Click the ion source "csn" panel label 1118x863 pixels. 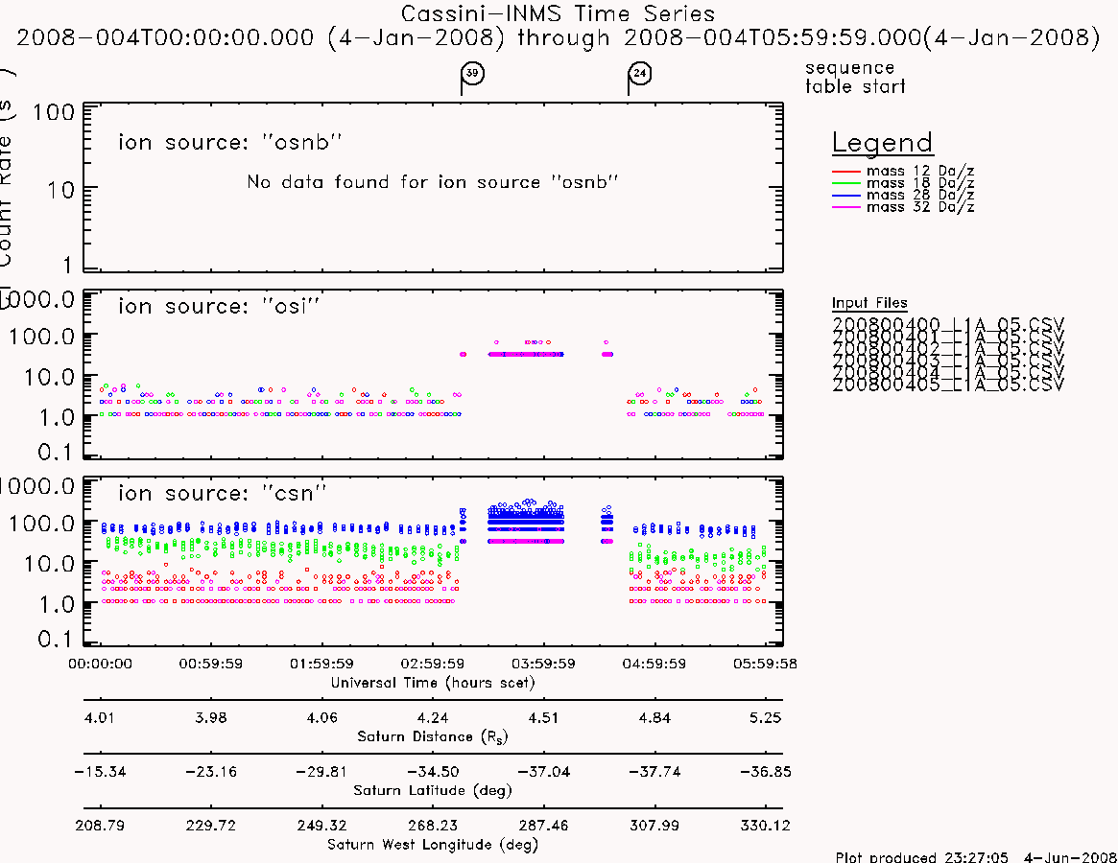point(222,493)
